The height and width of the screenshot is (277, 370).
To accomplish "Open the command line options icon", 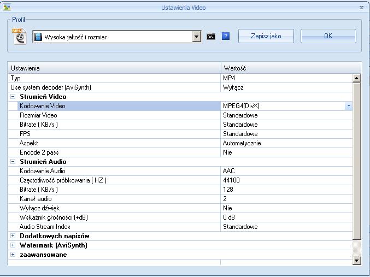I will tap(211, 37).
